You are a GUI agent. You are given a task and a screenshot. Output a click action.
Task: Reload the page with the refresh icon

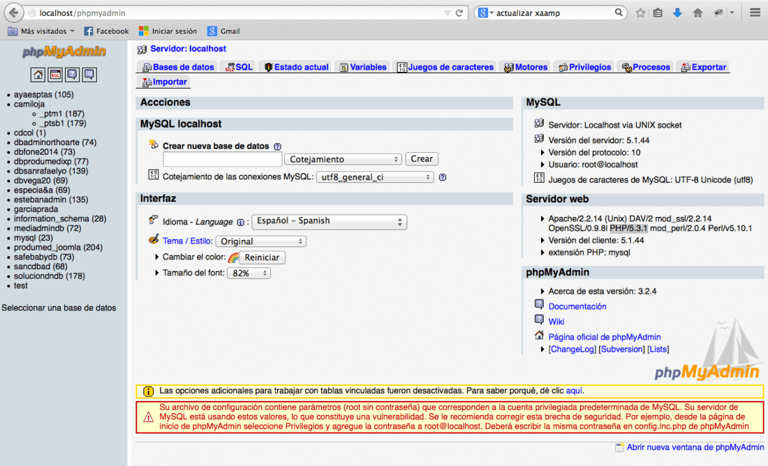tap(459, 13)
